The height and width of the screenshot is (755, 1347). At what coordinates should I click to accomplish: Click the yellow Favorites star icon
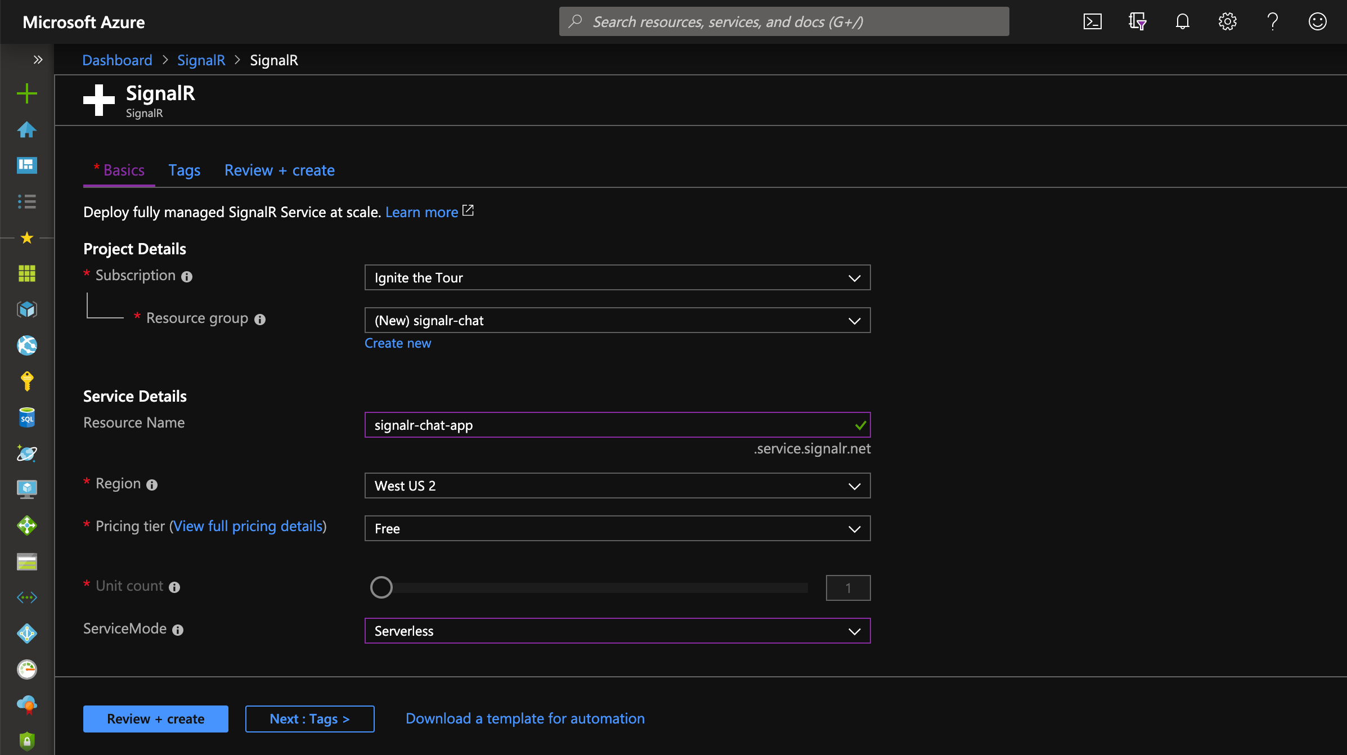point(27,238)
